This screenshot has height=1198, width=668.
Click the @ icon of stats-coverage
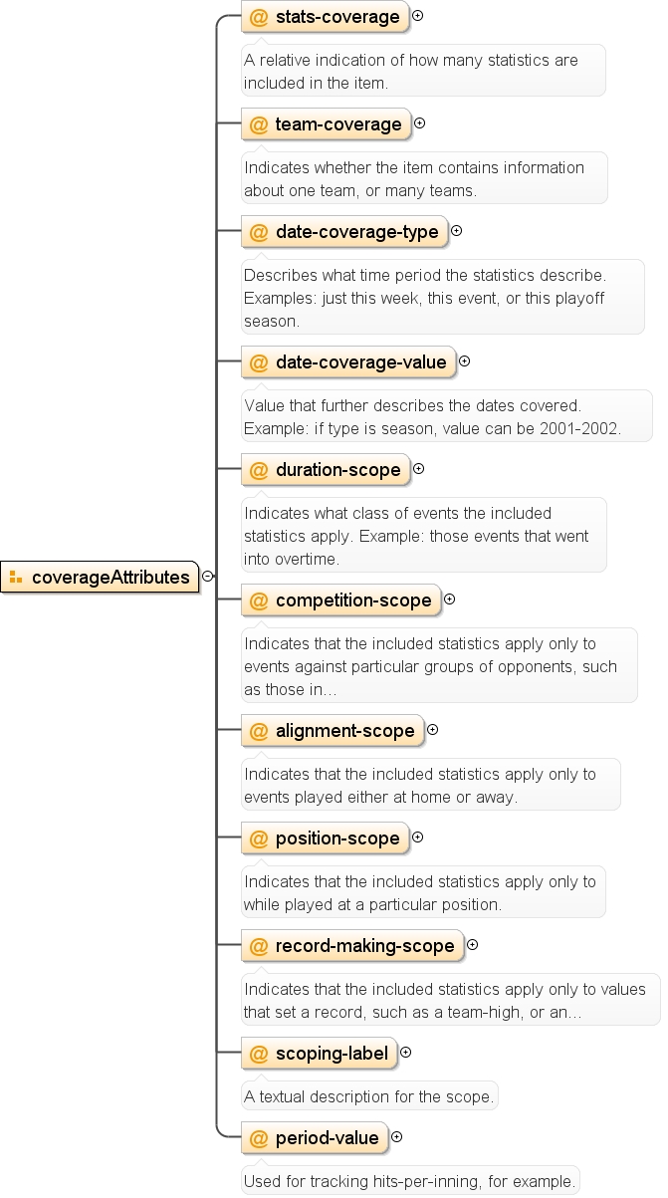click(x=259, y=17)
